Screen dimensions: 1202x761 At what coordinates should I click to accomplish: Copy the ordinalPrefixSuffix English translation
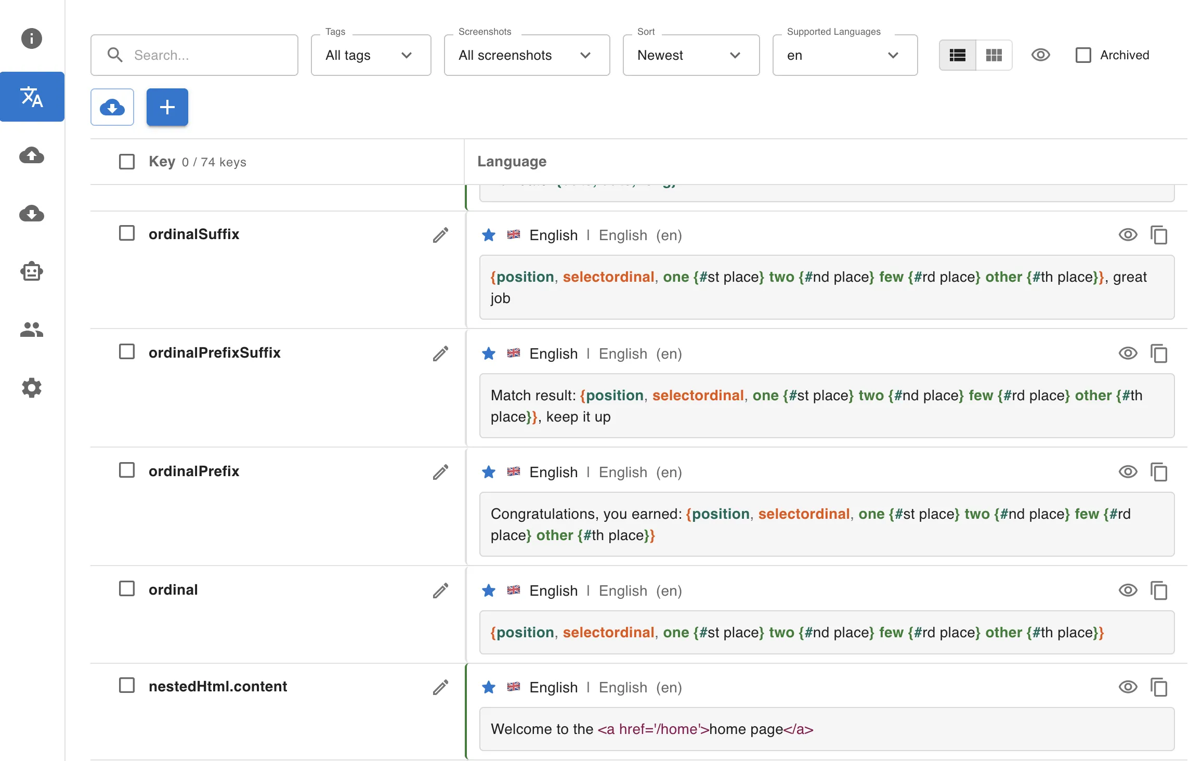tap(1159, 353)
